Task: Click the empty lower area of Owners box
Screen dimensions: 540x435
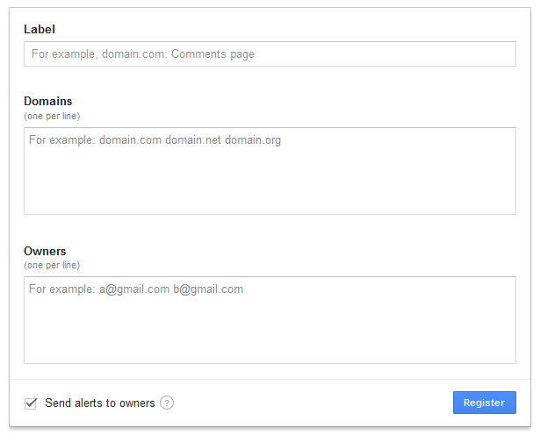Action: point(270,342)
